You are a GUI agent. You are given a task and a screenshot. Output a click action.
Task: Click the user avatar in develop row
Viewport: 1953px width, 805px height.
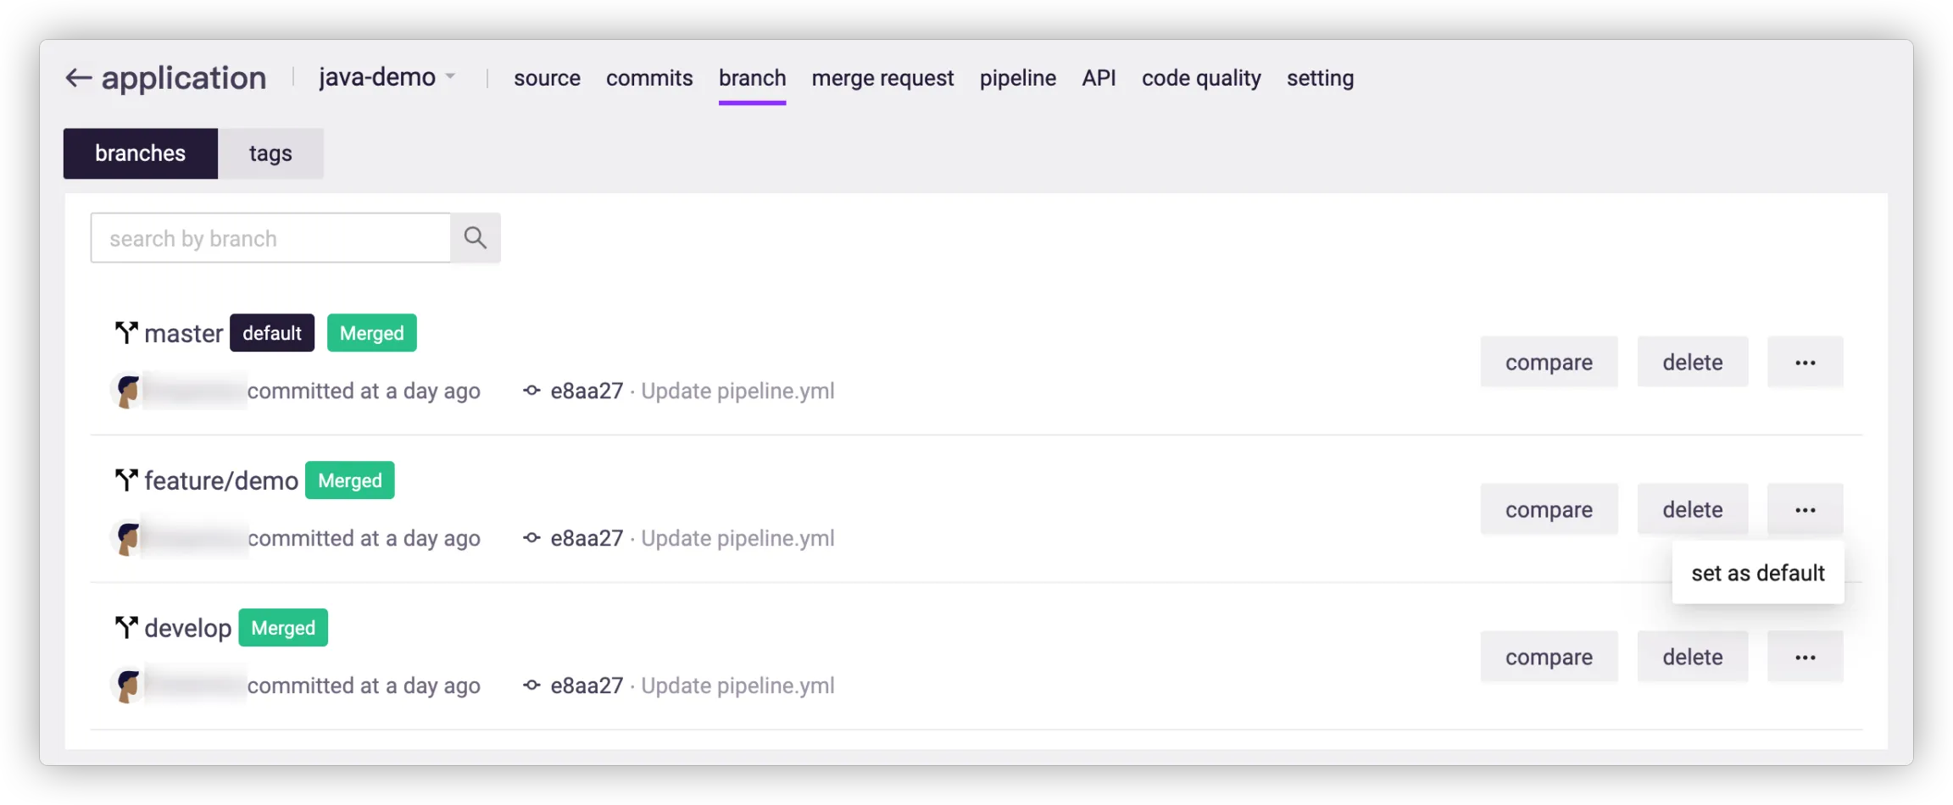[x=128, y=686]
